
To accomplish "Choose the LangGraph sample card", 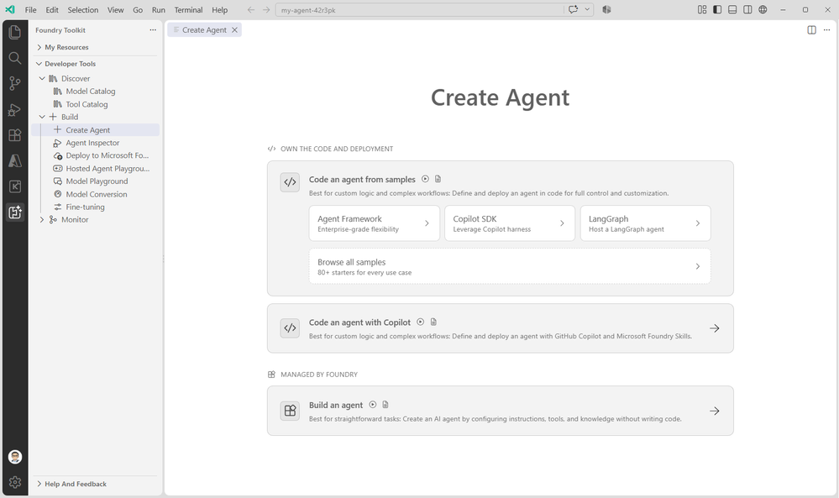I will point(645,223).
